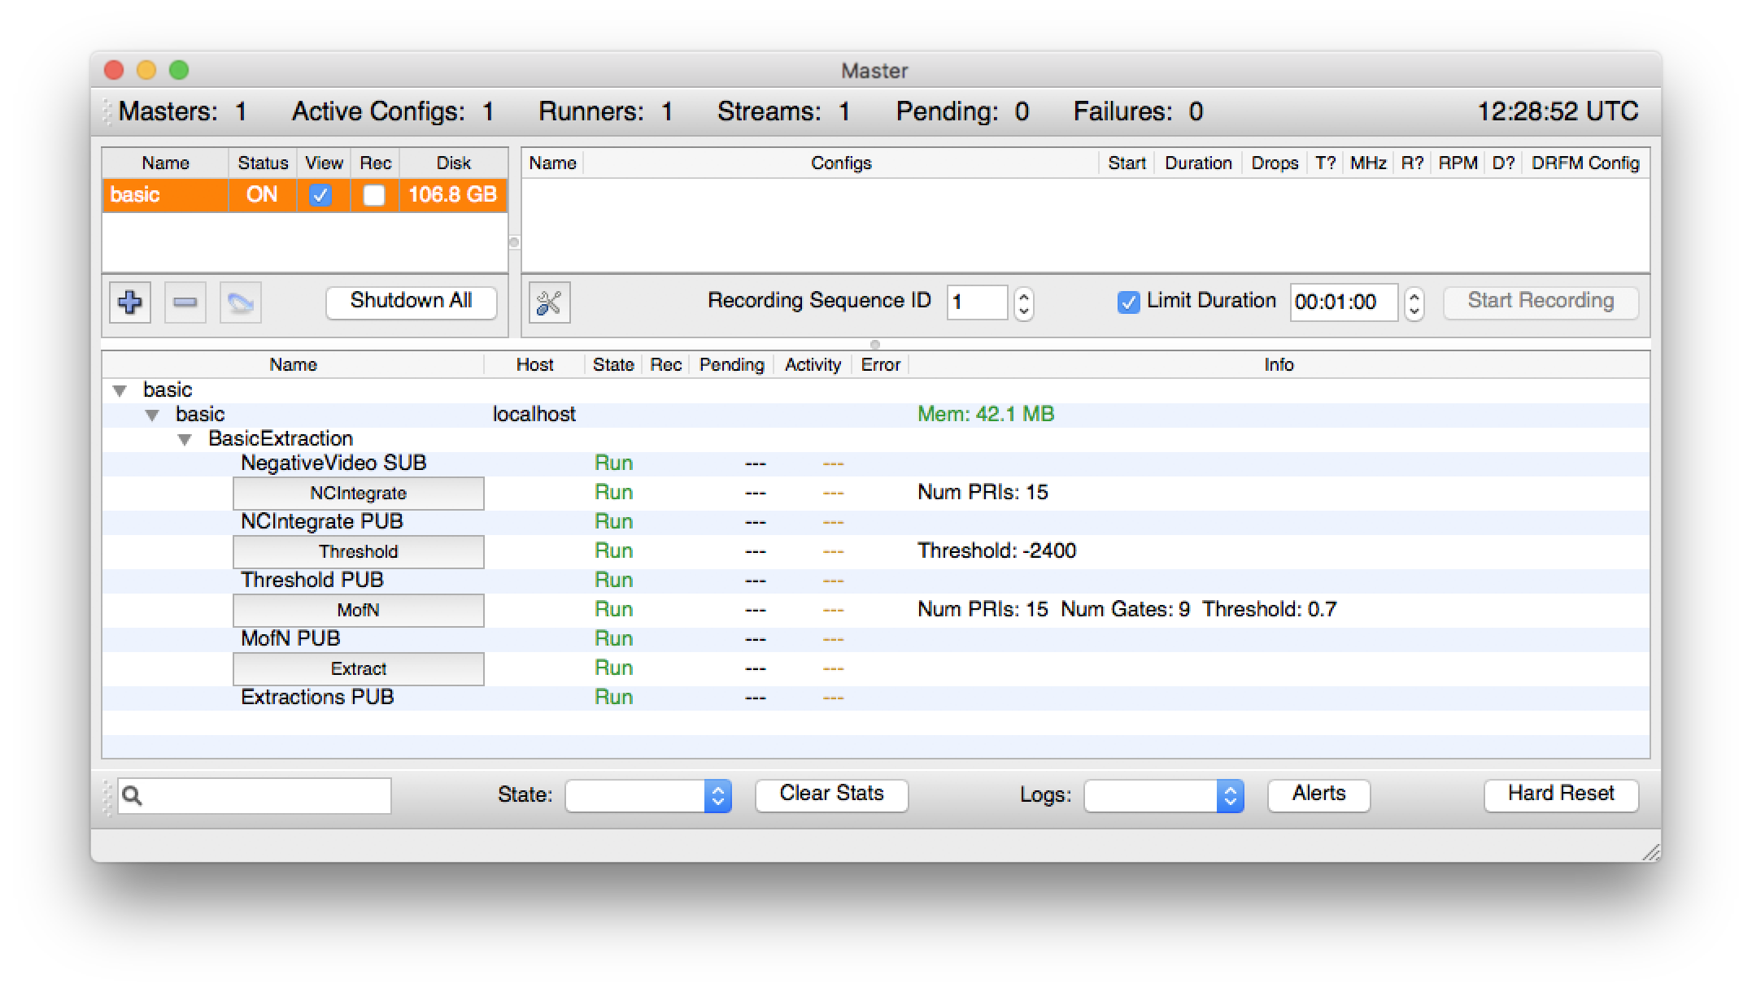Click the Duration column header
Image resolution: width=1752 pixels, height=992 pixels.
(x=1198, y=163)
